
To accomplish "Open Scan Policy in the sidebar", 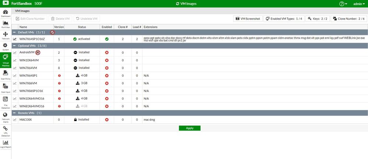I will 6,75.
